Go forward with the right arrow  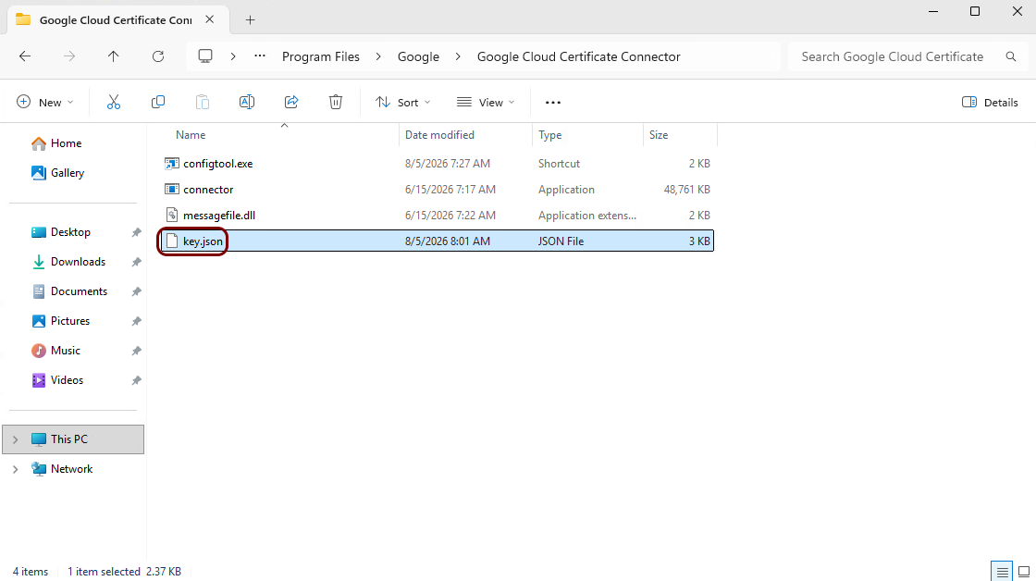tap(69, 56)
